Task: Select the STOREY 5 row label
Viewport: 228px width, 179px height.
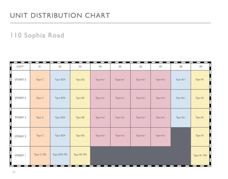Action: click(20, 80)
